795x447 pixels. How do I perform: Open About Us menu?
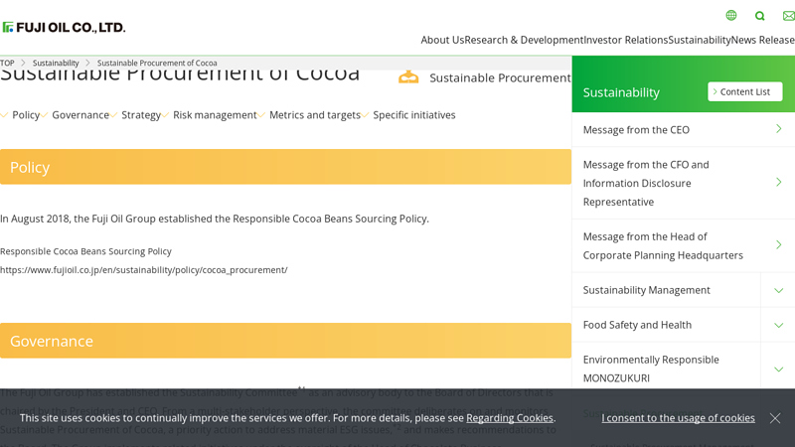(x=442, y=40)
